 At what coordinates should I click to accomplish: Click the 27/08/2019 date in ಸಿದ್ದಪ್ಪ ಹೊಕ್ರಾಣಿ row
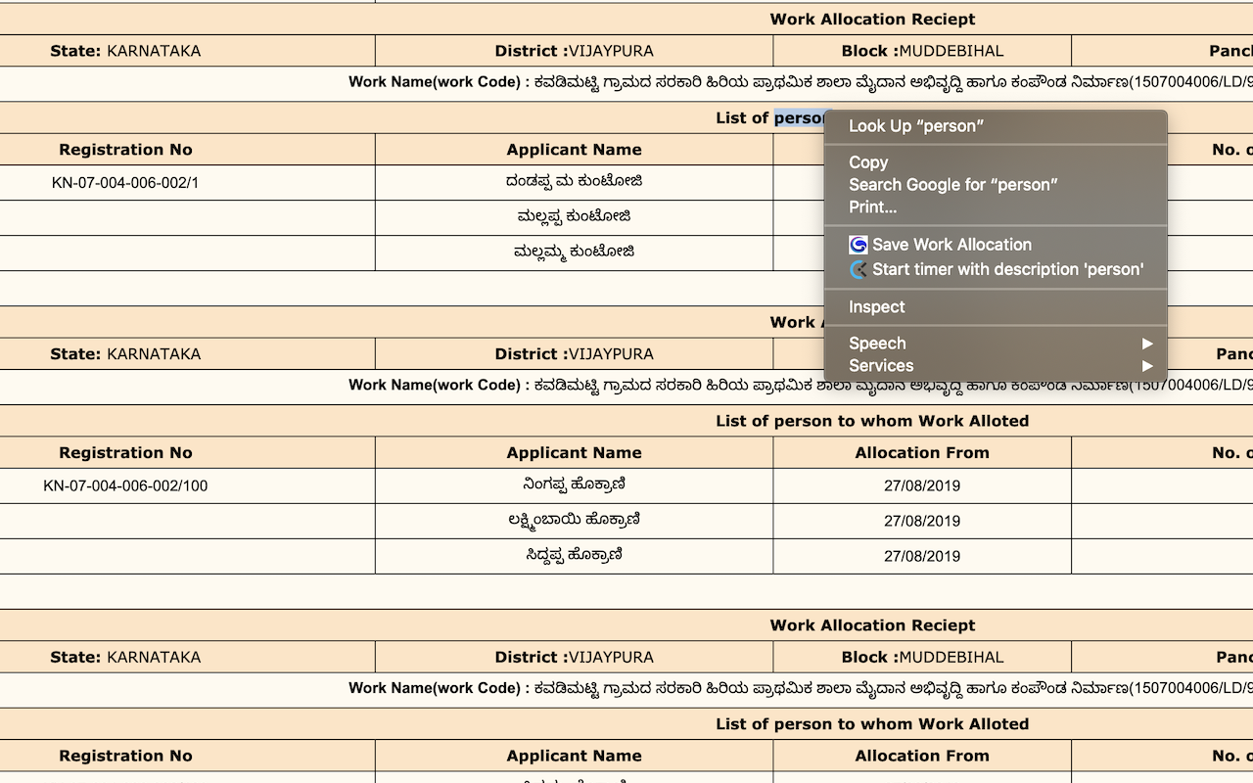[x=922, y=557]
